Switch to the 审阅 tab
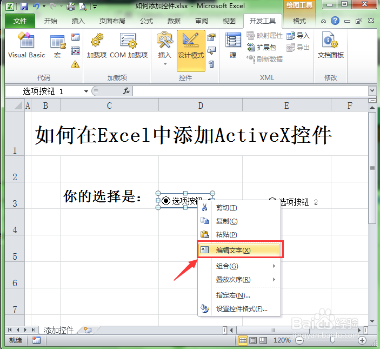 202,21
